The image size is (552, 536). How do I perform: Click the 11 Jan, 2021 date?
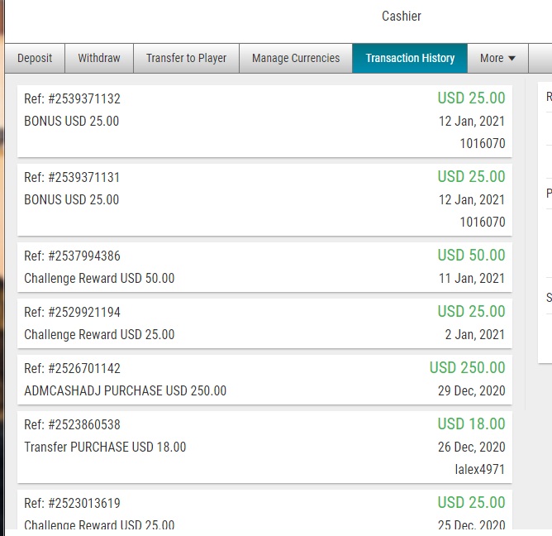472,279
